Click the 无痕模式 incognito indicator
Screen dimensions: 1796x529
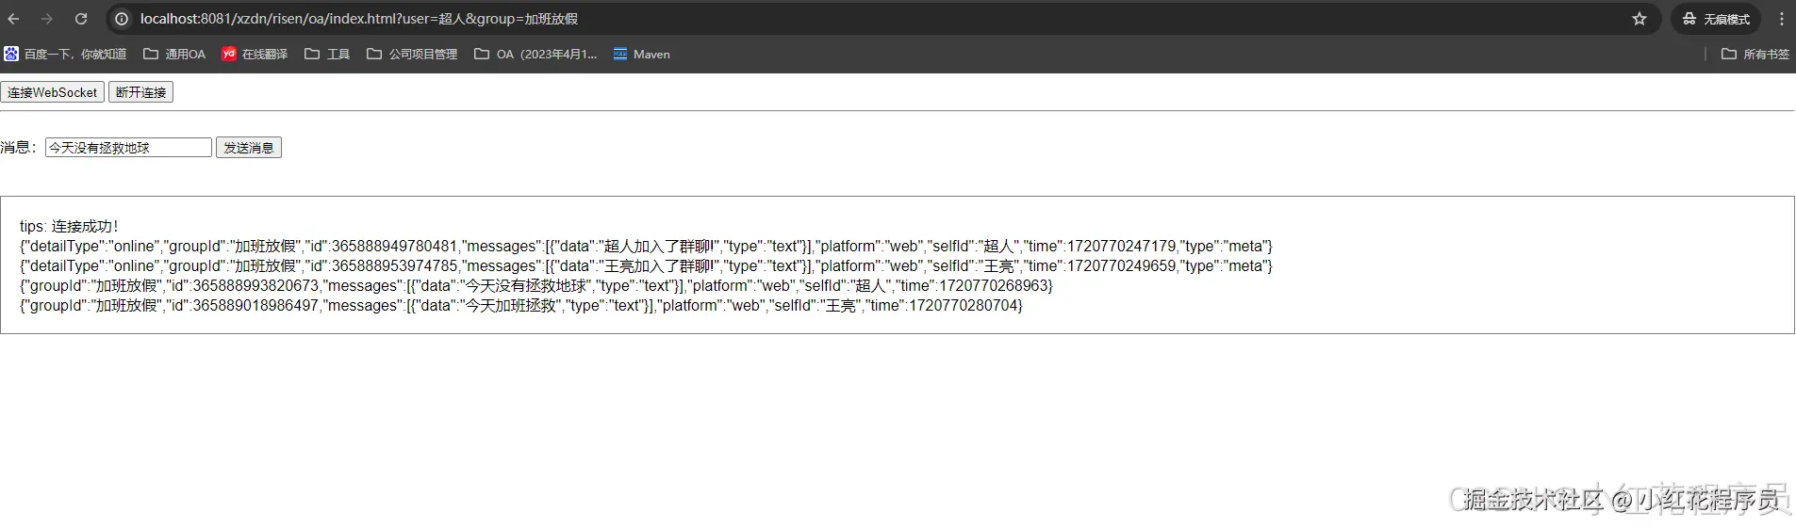click(x=1716, y=19)
